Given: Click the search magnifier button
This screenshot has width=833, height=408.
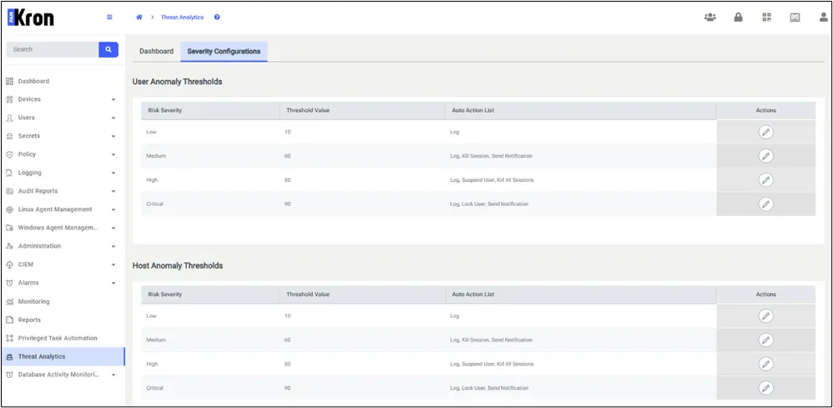Looking at the screenshot, I should tap(109, 49).
